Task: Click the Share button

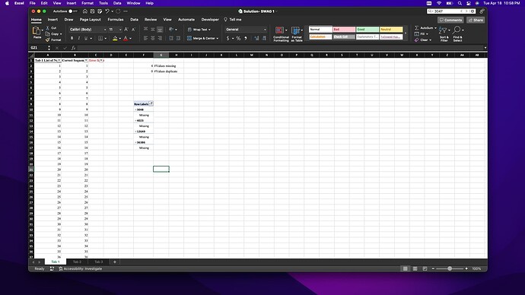Action: click(x=476, y=20)
